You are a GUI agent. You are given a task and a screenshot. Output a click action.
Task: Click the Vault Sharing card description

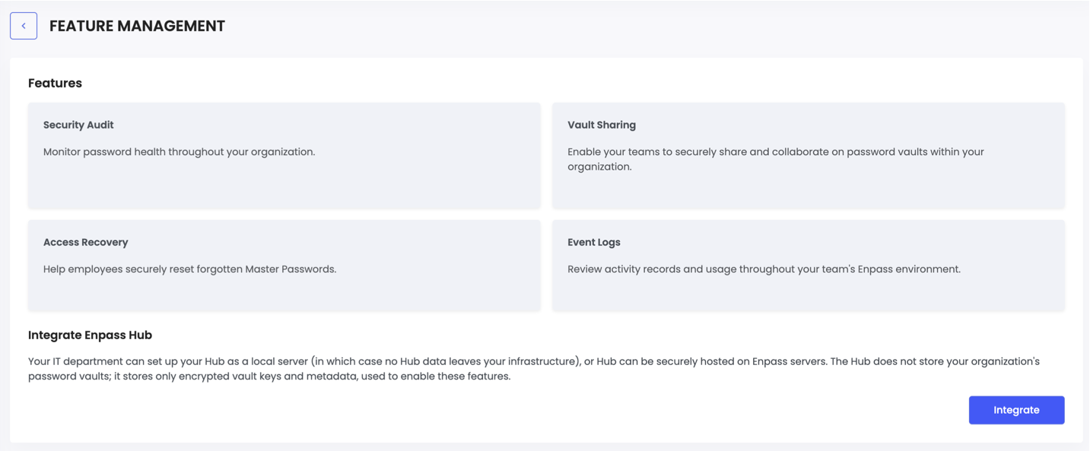point(776,158)
